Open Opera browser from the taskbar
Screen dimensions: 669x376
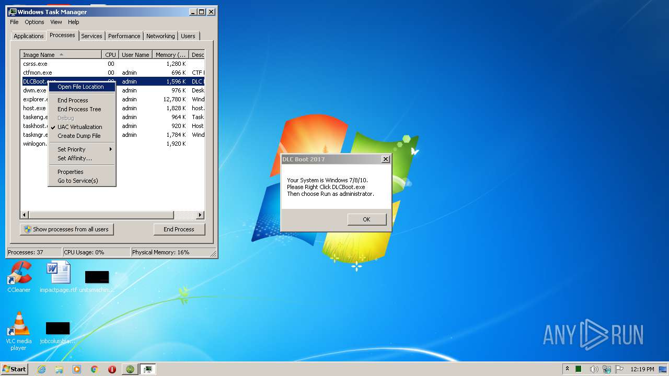click(112, 369)
